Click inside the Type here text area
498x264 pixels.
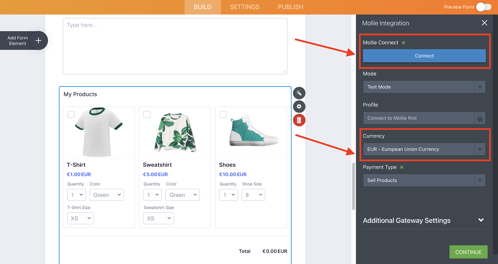pyautogui.click(x=175, y=46)
